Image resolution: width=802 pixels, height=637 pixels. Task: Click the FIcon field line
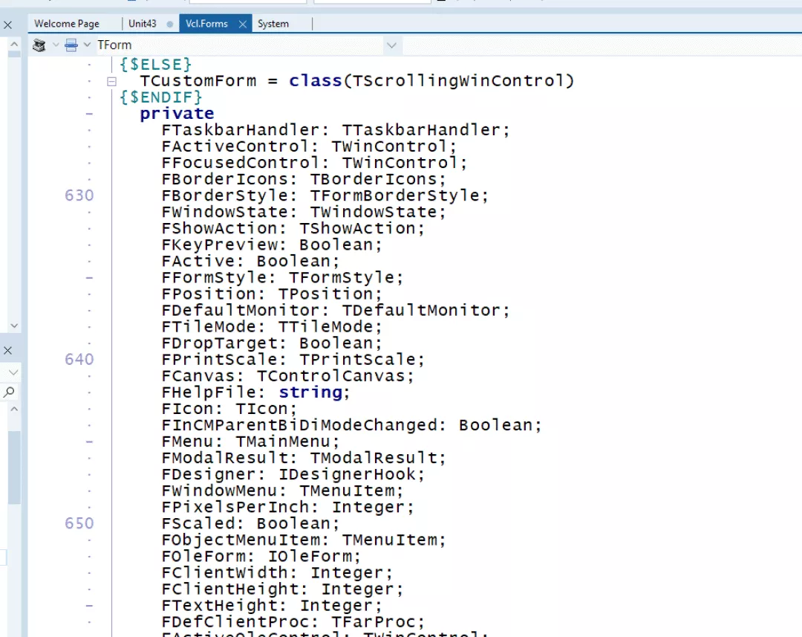pos(229,409)
